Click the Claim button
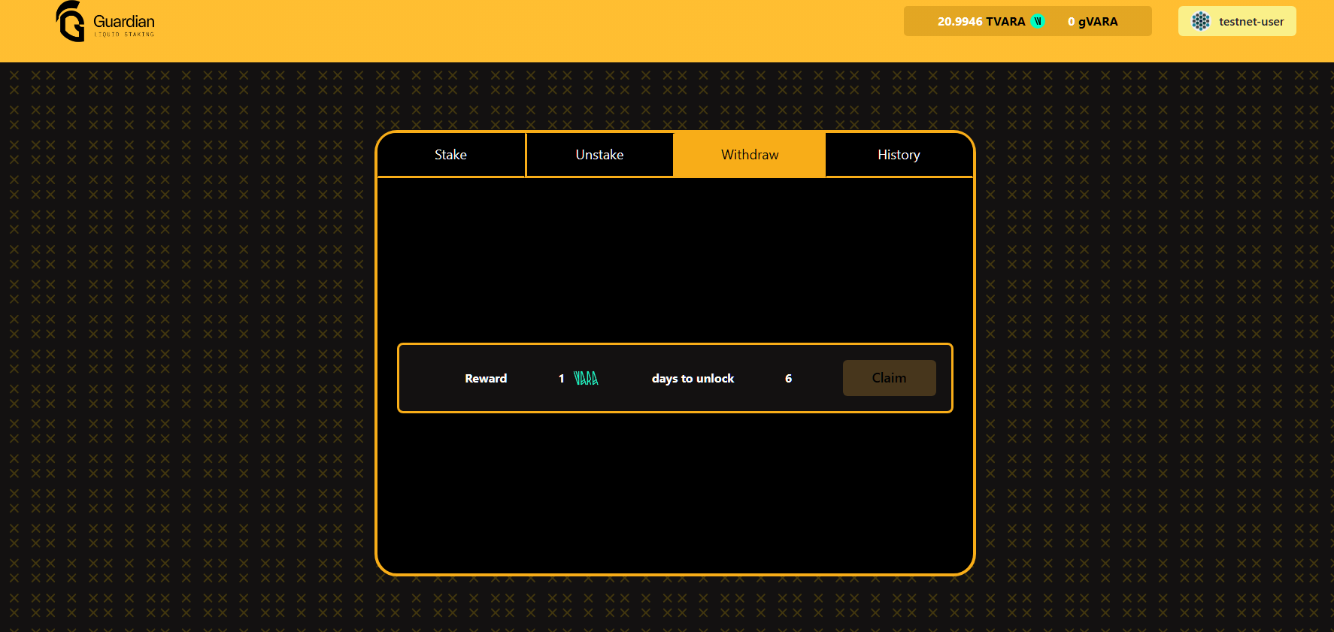Screen dimensions: 1334x632 coord(889,378)
